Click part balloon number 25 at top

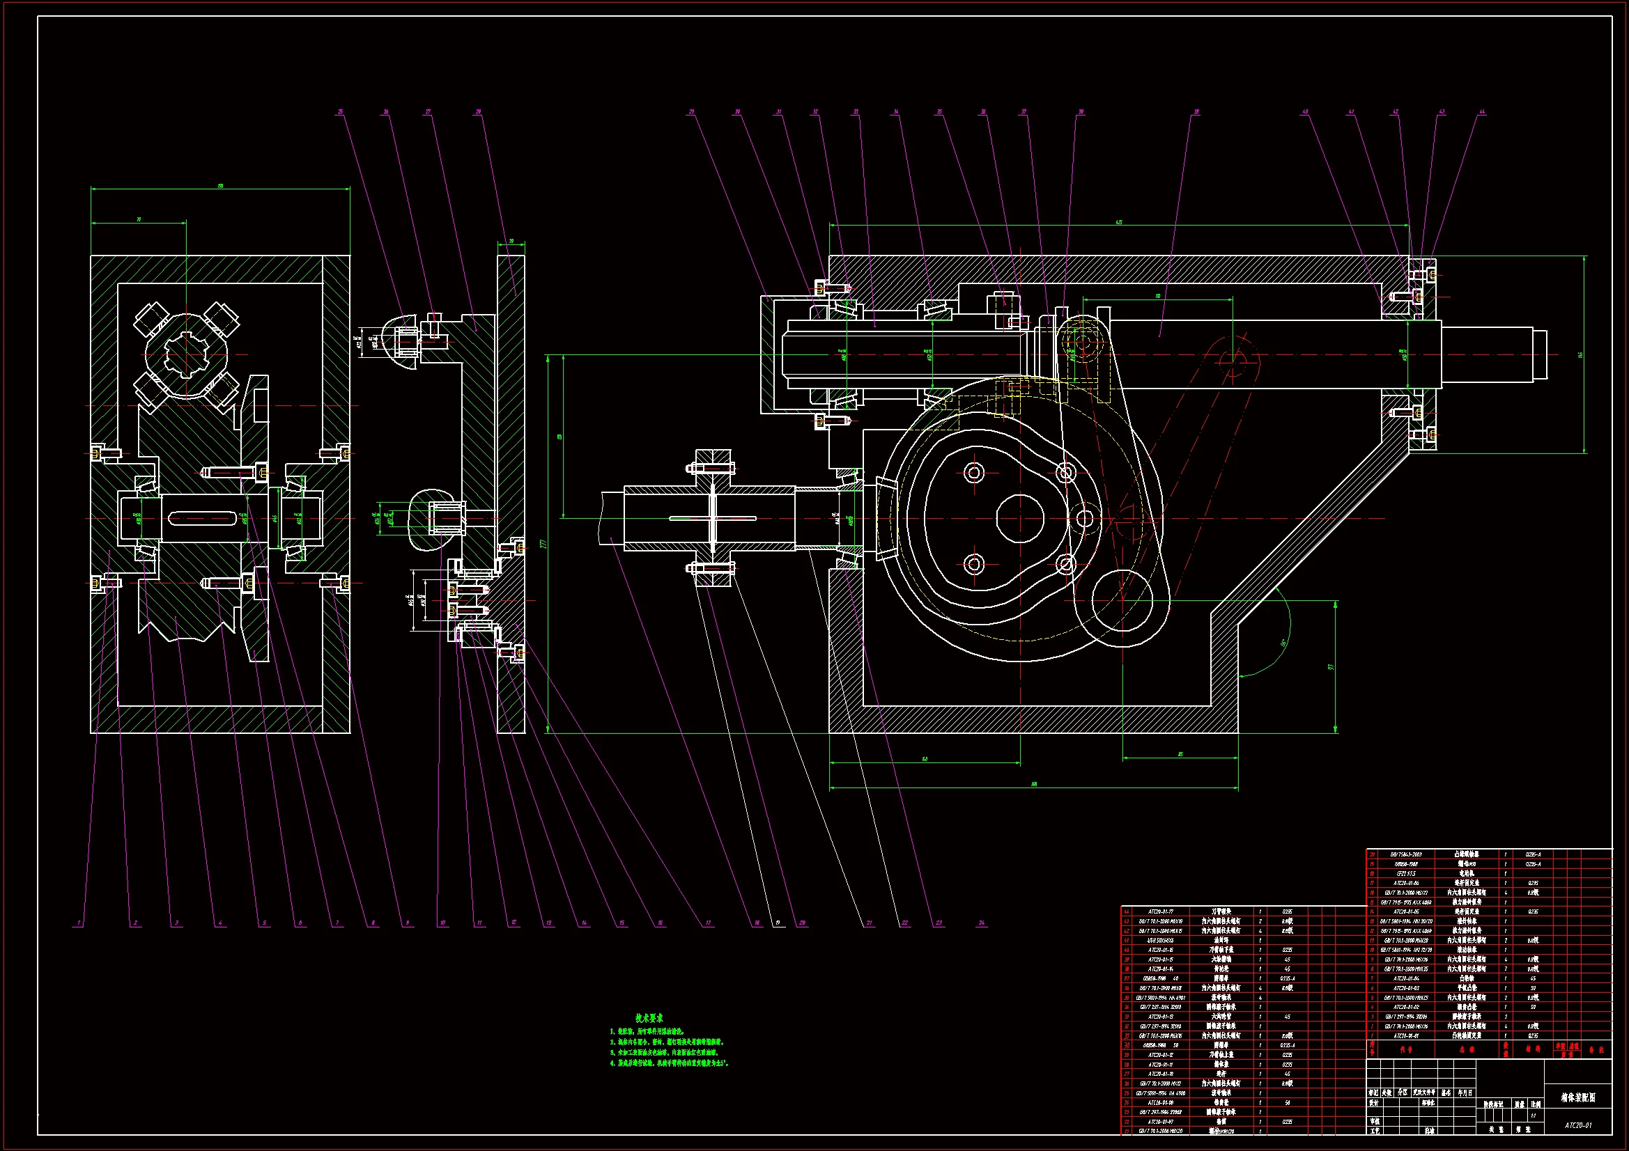coord(340,112)
